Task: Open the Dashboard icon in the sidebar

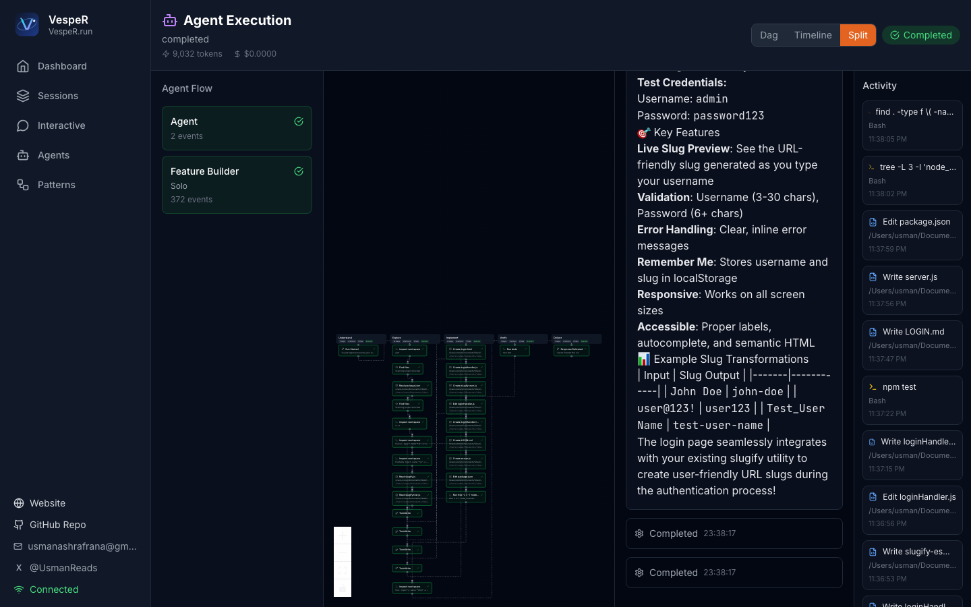Action: coord(23,66)
